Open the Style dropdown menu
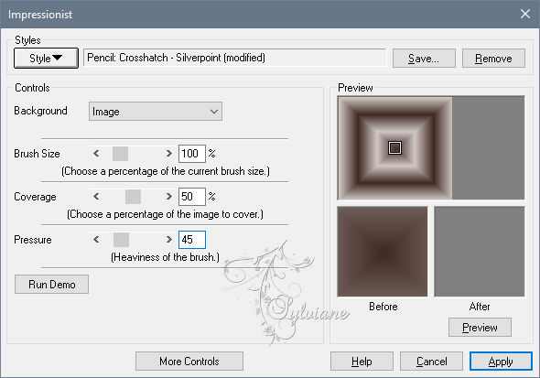 46,59
